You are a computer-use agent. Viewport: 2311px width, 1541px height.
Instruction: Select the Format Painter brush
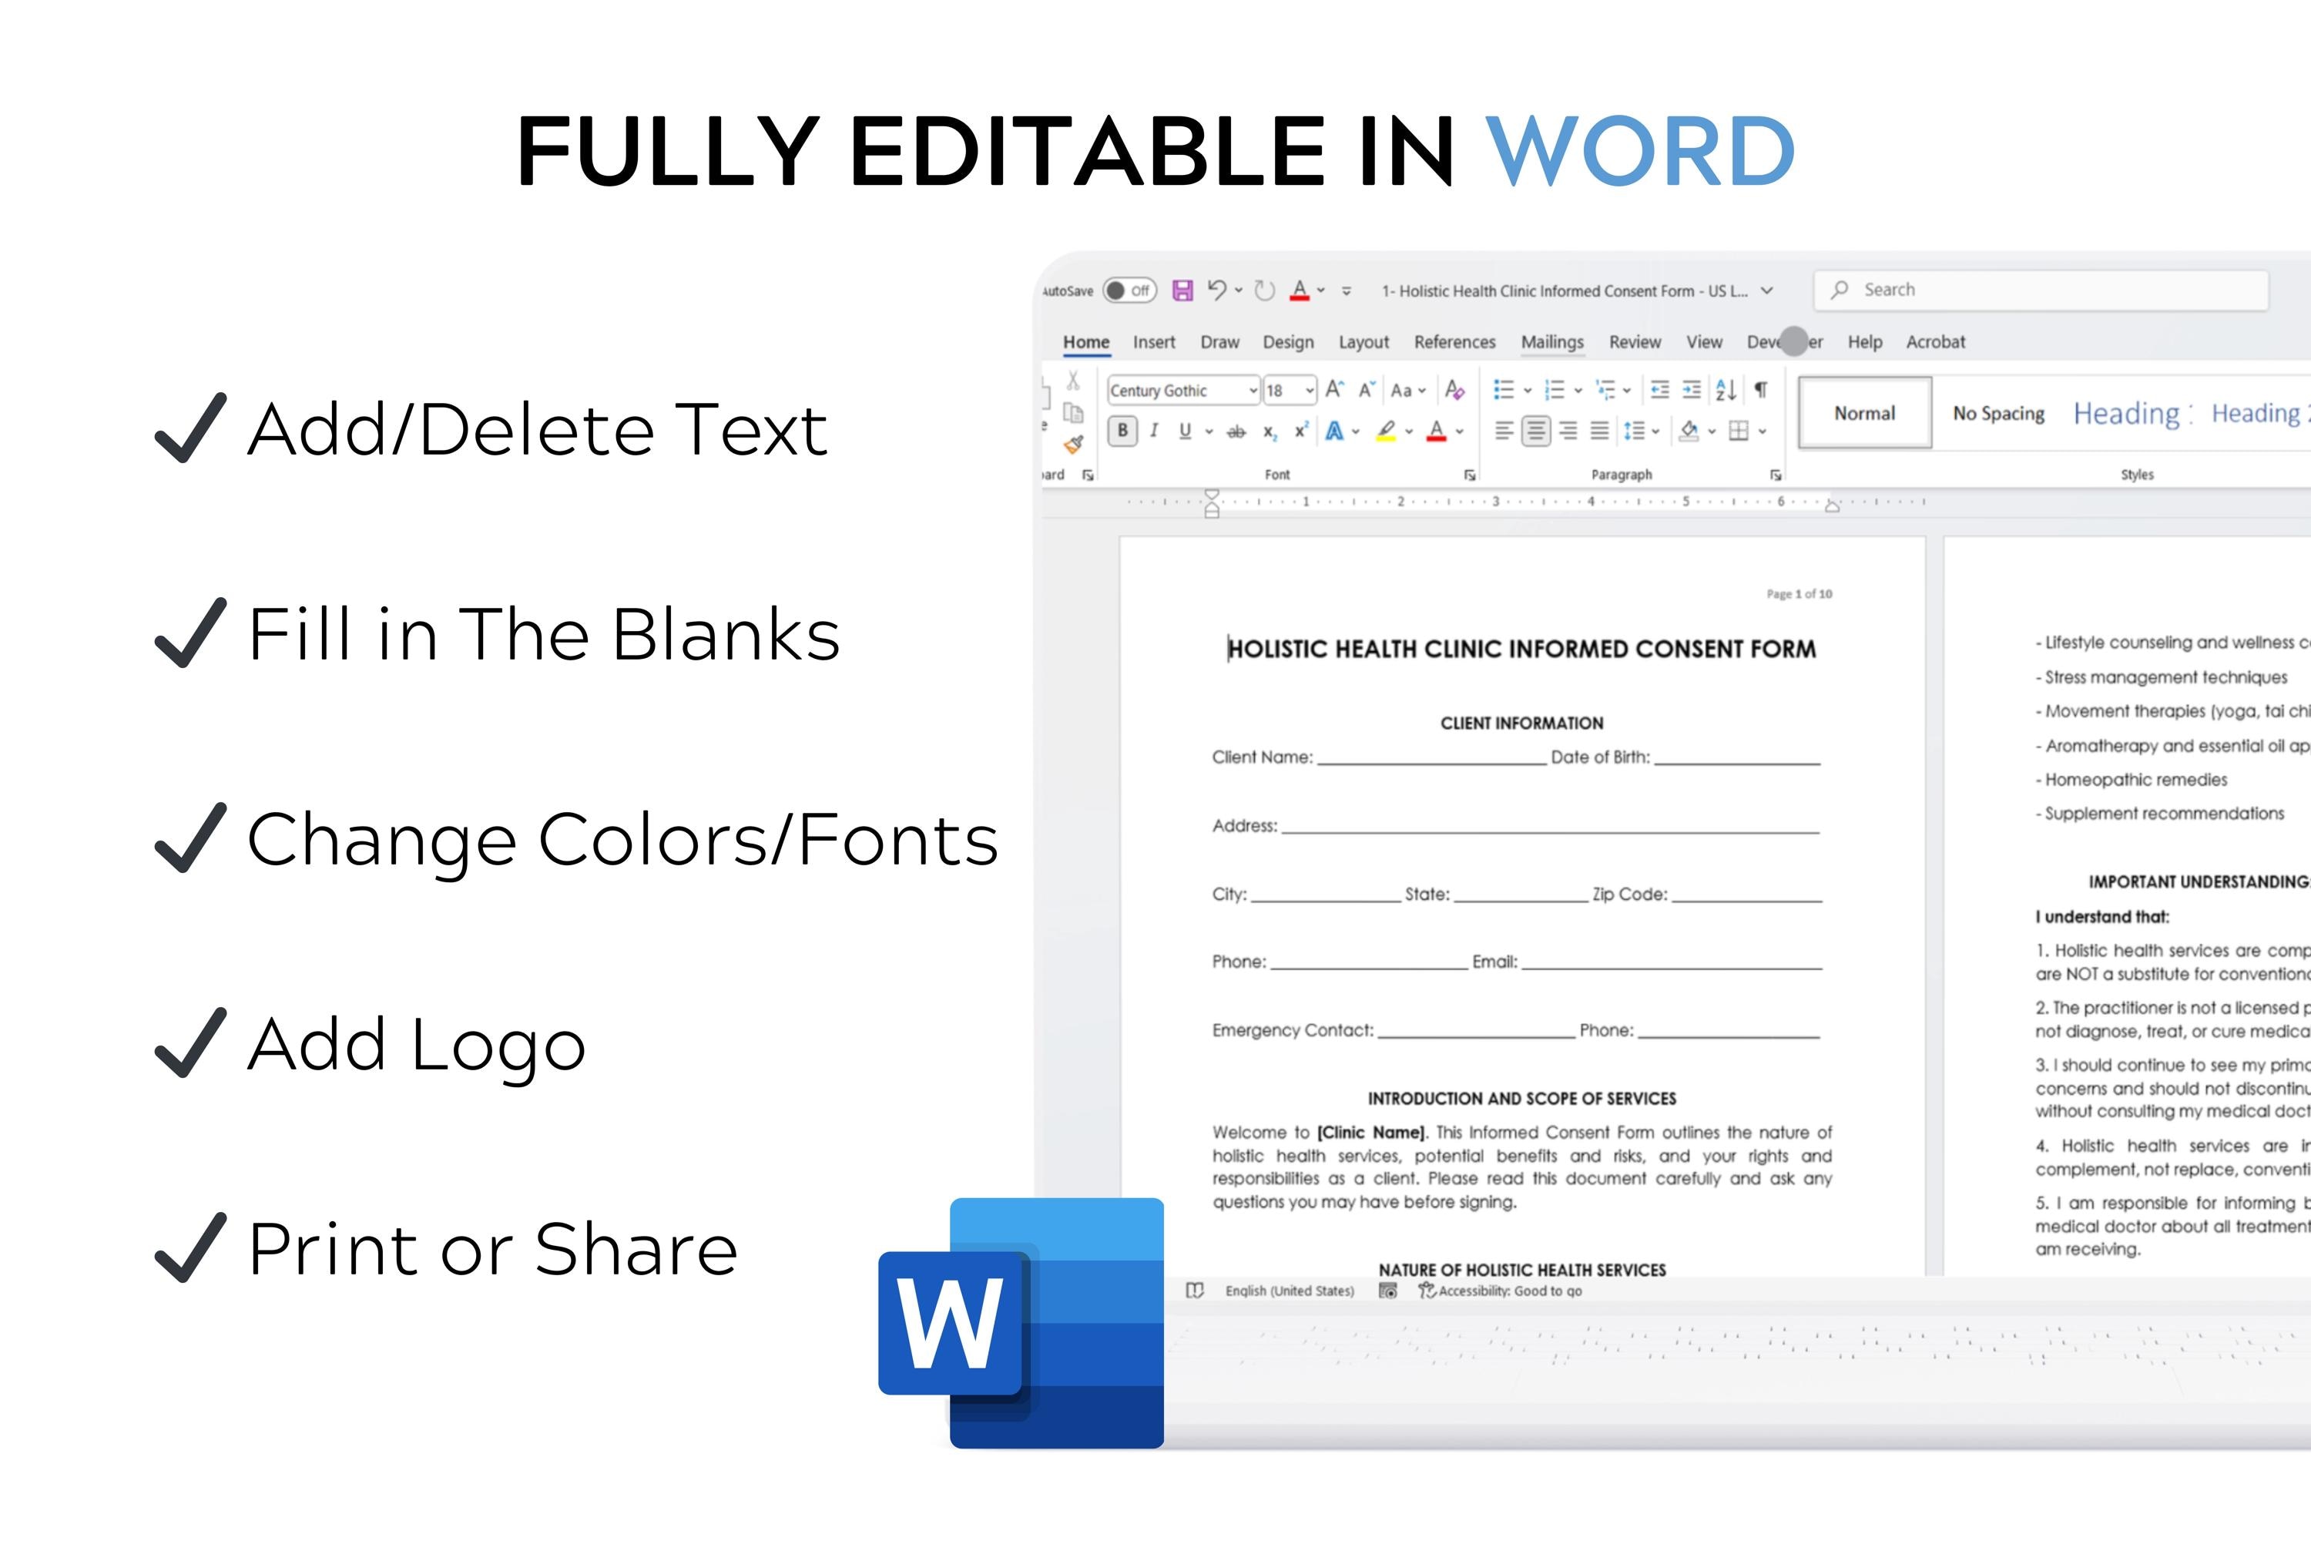pyautogui.click(x=1073, y=445)
